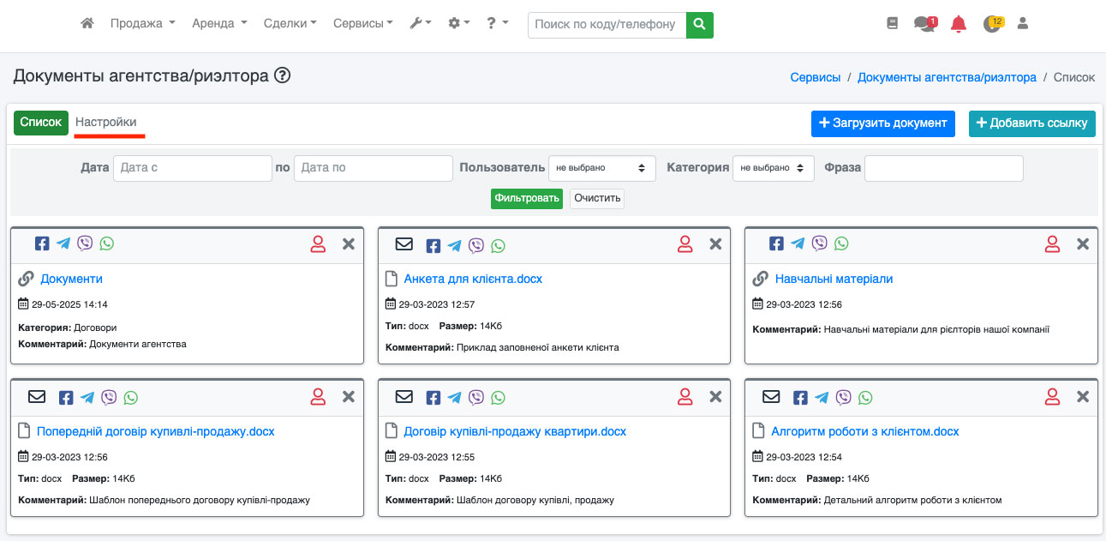The image size is (1106, 541).
Task: Send 'Анкета для клієнта.docx' by email icon
Action: (x=404, y=244)
